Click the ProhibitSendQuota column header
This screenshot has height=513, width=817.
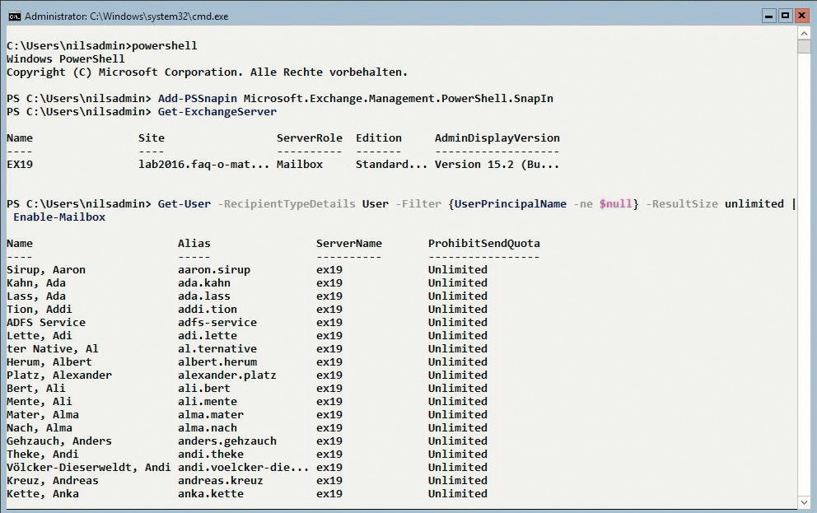point(483,244)
